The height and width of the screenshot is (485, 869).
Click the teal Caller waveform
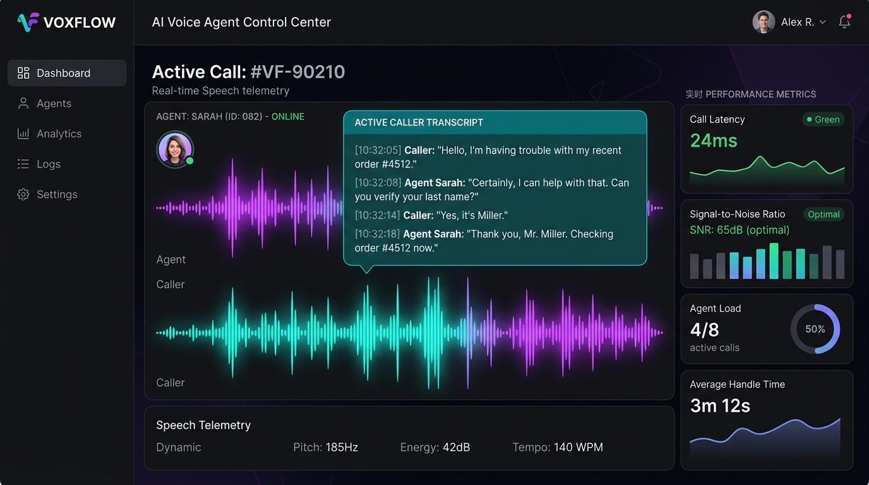tap(409, 332)
